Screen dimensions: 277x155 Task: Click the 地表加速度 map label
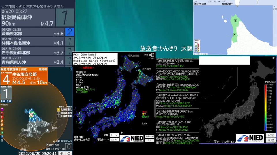[x=134, y=55]
